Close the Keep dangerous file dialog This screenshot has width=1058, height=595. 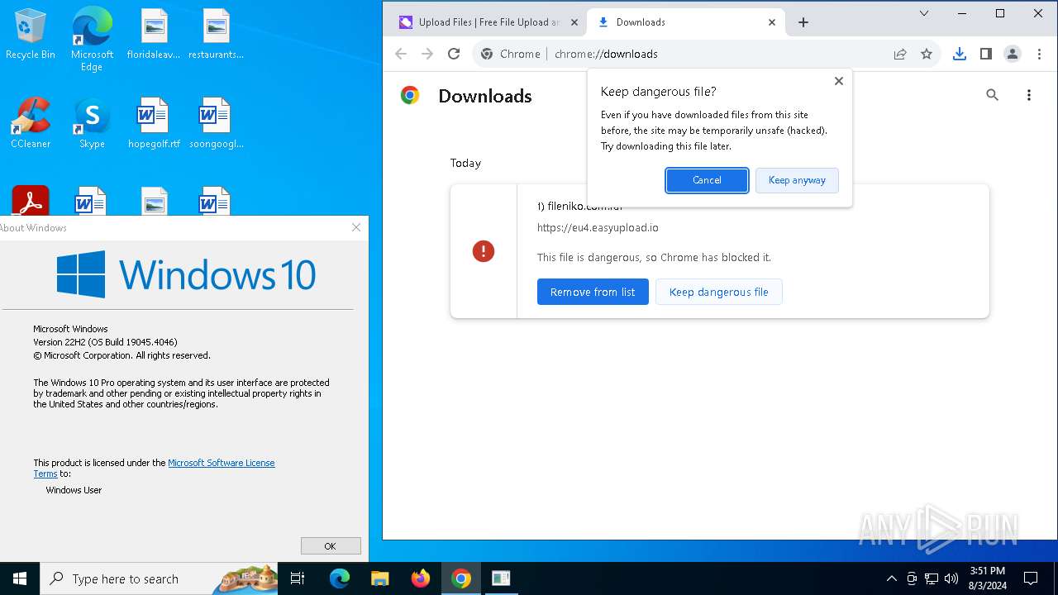(839, 81)
